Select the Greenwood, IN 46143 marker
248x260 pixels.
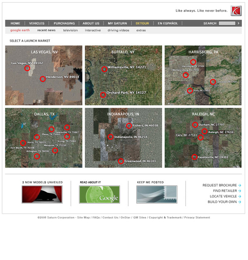[121, 161]
